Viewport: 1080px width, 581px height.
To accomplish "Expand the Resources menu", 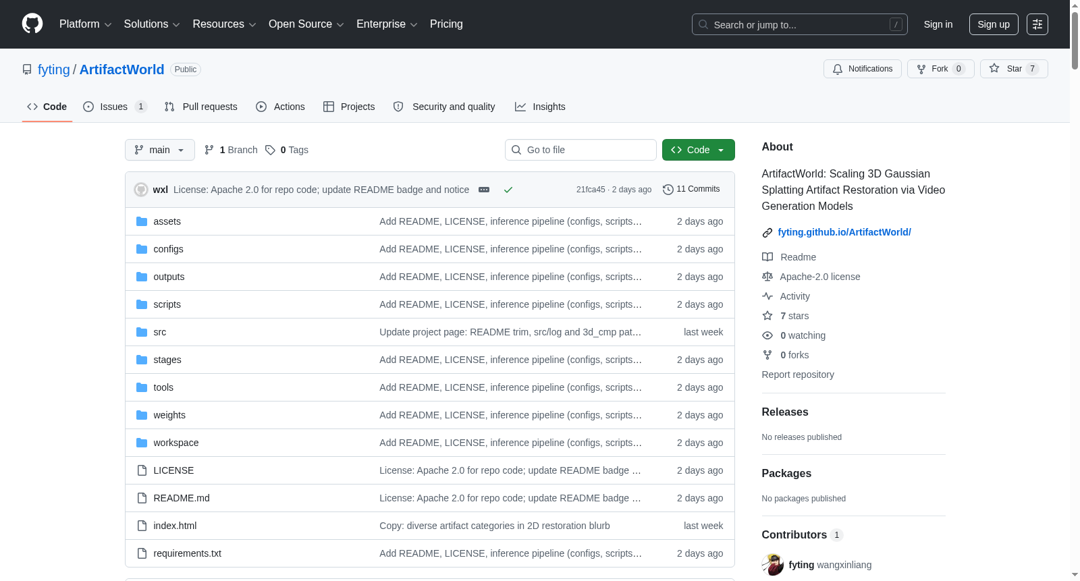I will pyautogui.click(x=224, y=24).
